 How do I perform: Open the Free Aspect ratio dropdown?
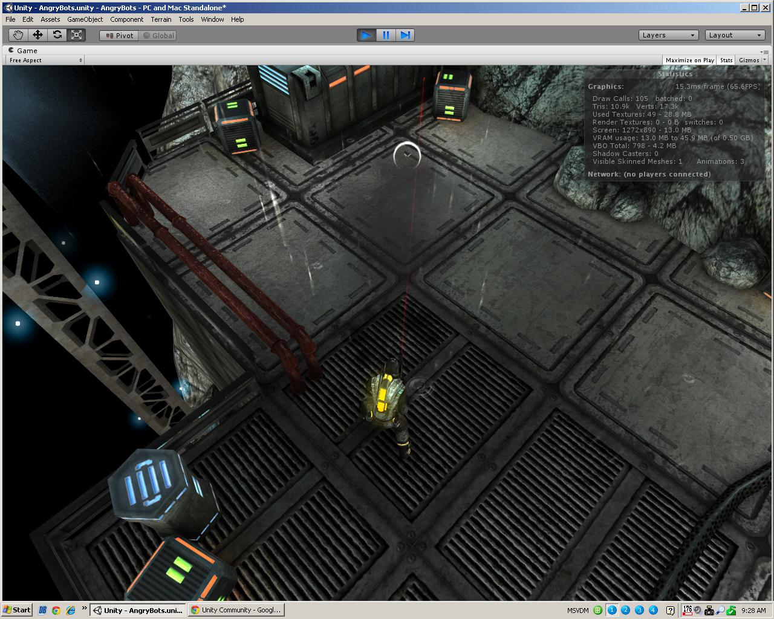coord(45,60)
